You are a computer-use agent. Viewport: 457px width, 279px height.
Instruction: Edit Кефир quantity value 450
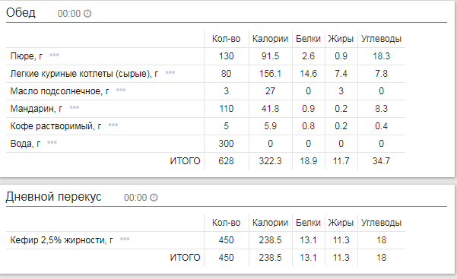click(226, 240)
